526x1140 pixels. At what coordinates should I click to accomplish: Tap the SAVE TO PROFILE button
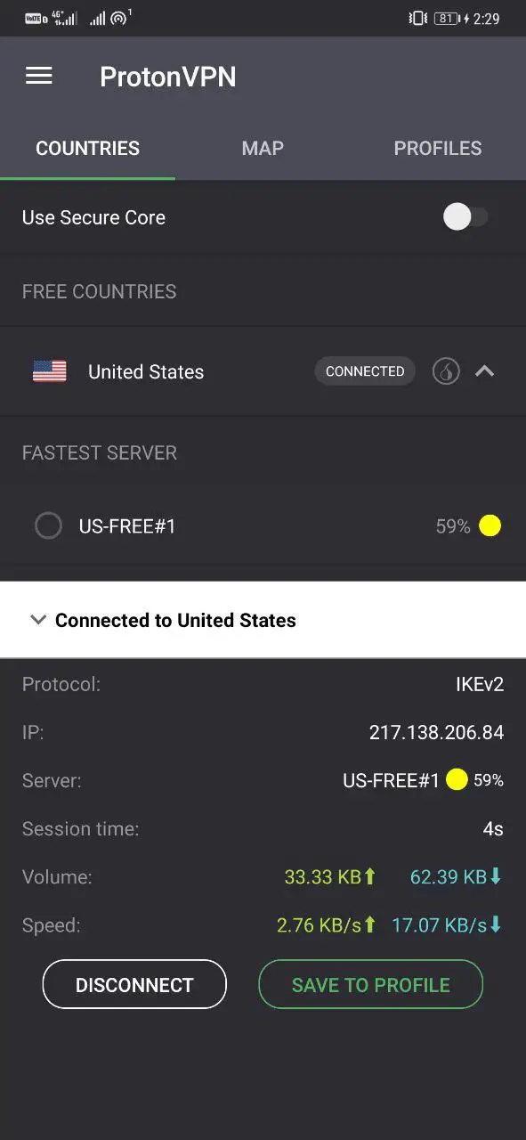pyautogui.click(x=371, y=984)
